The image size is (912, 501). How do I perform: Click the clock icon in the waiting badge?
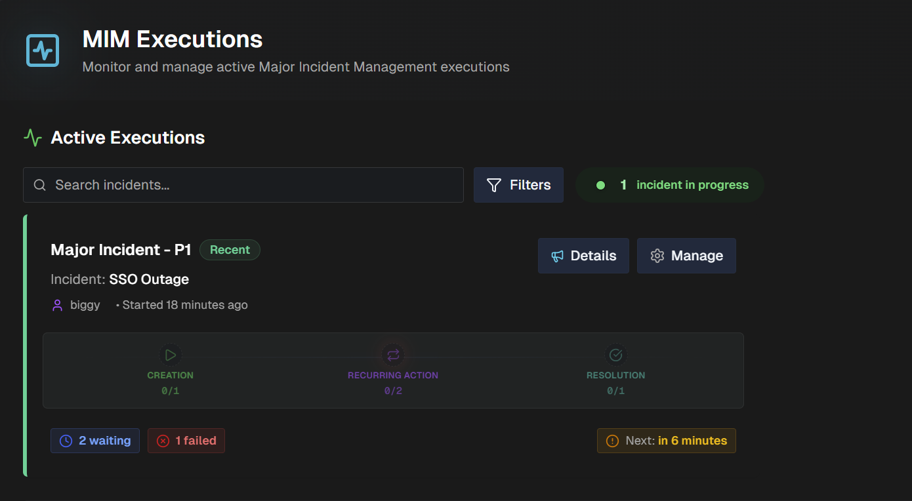[65, 441]
